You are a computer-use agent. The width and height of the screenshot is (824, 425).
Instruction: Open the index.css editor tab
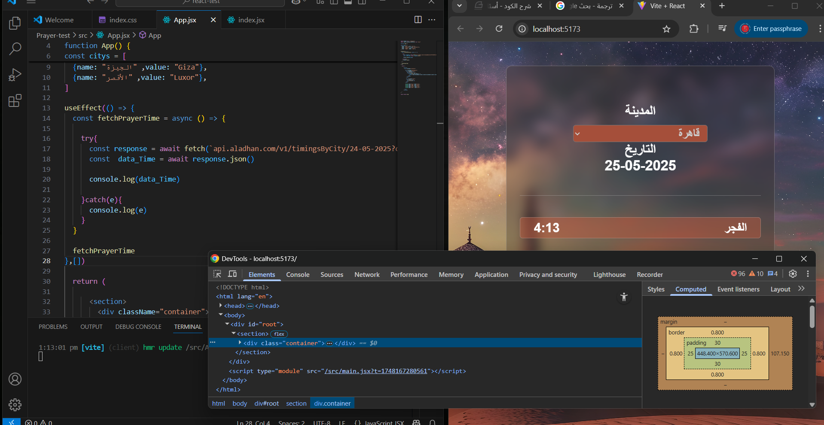(122, 20)
